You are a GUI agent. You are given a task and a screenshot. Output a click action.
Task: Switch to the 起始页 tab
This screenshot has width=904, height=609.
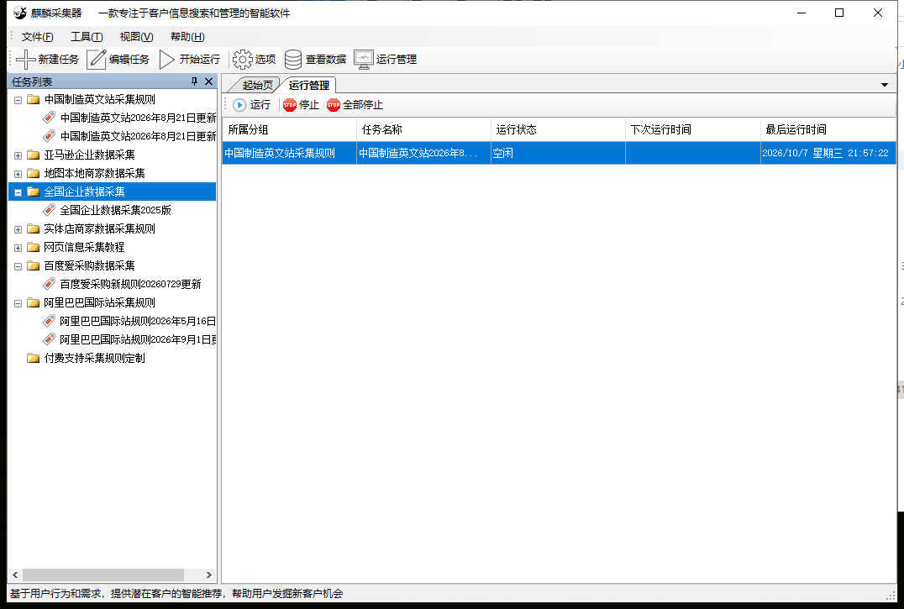click(256, 86)
